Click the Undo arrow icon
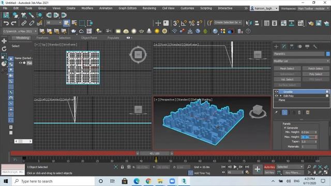 coord(6,23)
